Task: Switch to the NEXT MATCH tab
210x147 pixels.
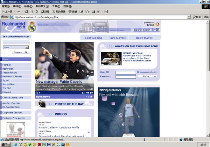Action: coord(145,38)
